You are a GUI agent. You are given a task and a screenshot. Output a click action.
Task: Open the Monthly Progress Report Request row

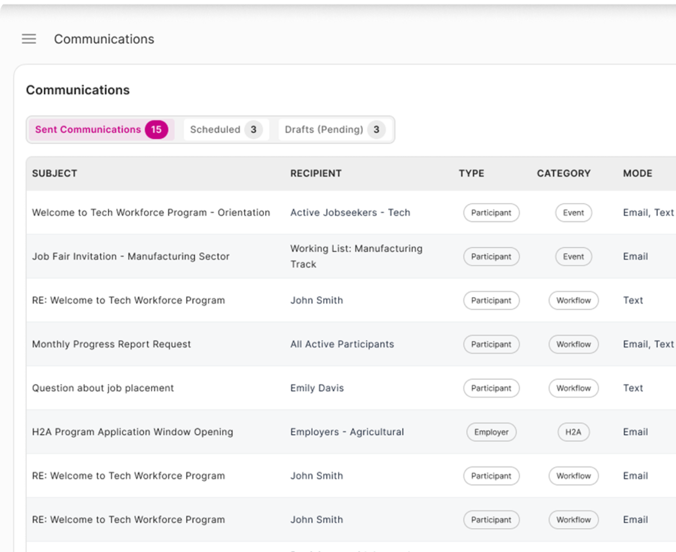[111, 344]
